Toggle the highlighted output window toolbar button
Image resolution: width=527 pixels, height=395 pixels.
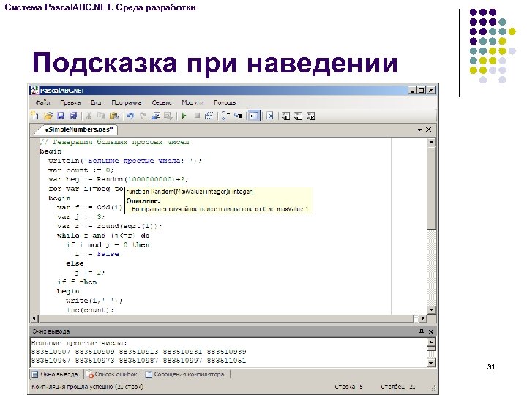coord(254,116)
